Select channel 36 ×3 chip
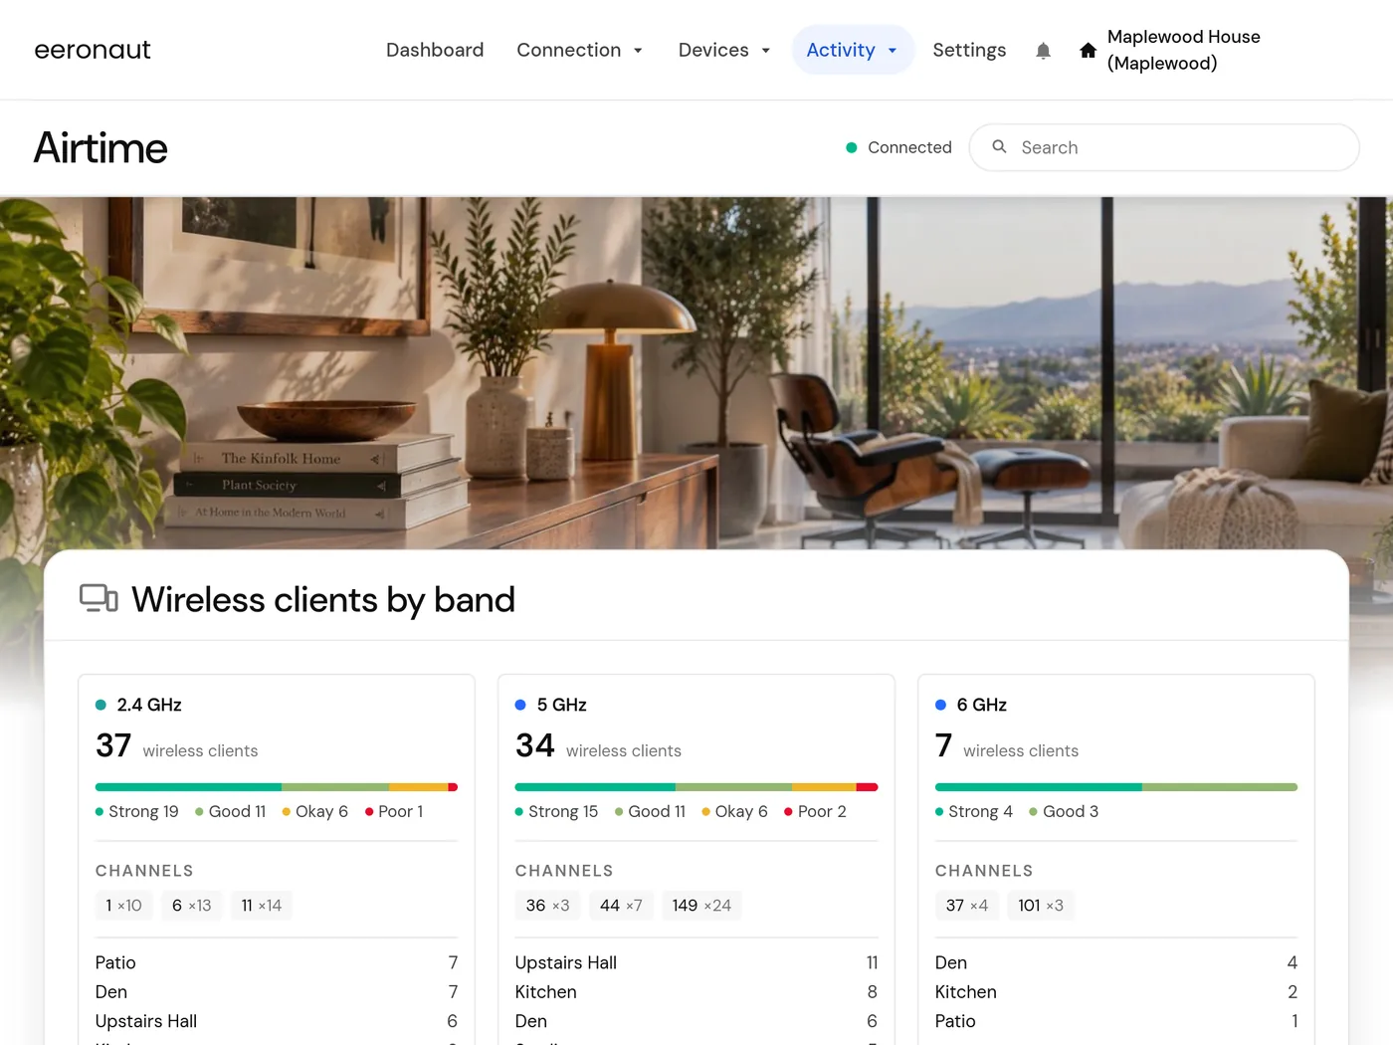The height and width of the screenshot is (1045, 1393). click(548, 905)
